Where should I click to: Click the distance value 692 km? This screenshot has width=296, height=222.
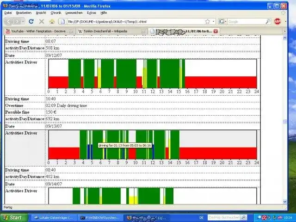coord(52,119)
